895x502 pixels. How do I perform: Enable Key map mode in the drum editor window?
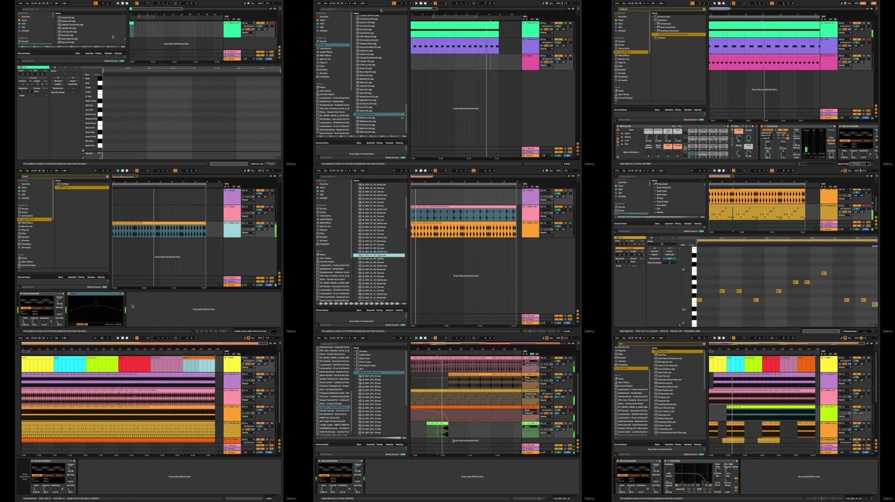coord(253,3)
